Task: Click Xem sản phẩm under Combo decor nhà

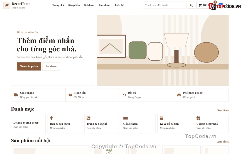Action: [204, 128]
